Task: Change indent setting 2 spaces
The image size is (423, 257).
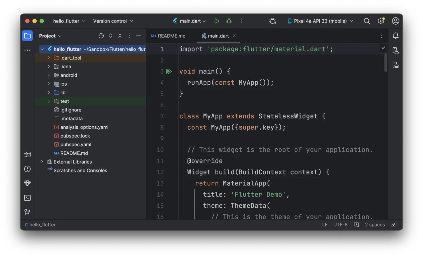Action: click(375, 225)
